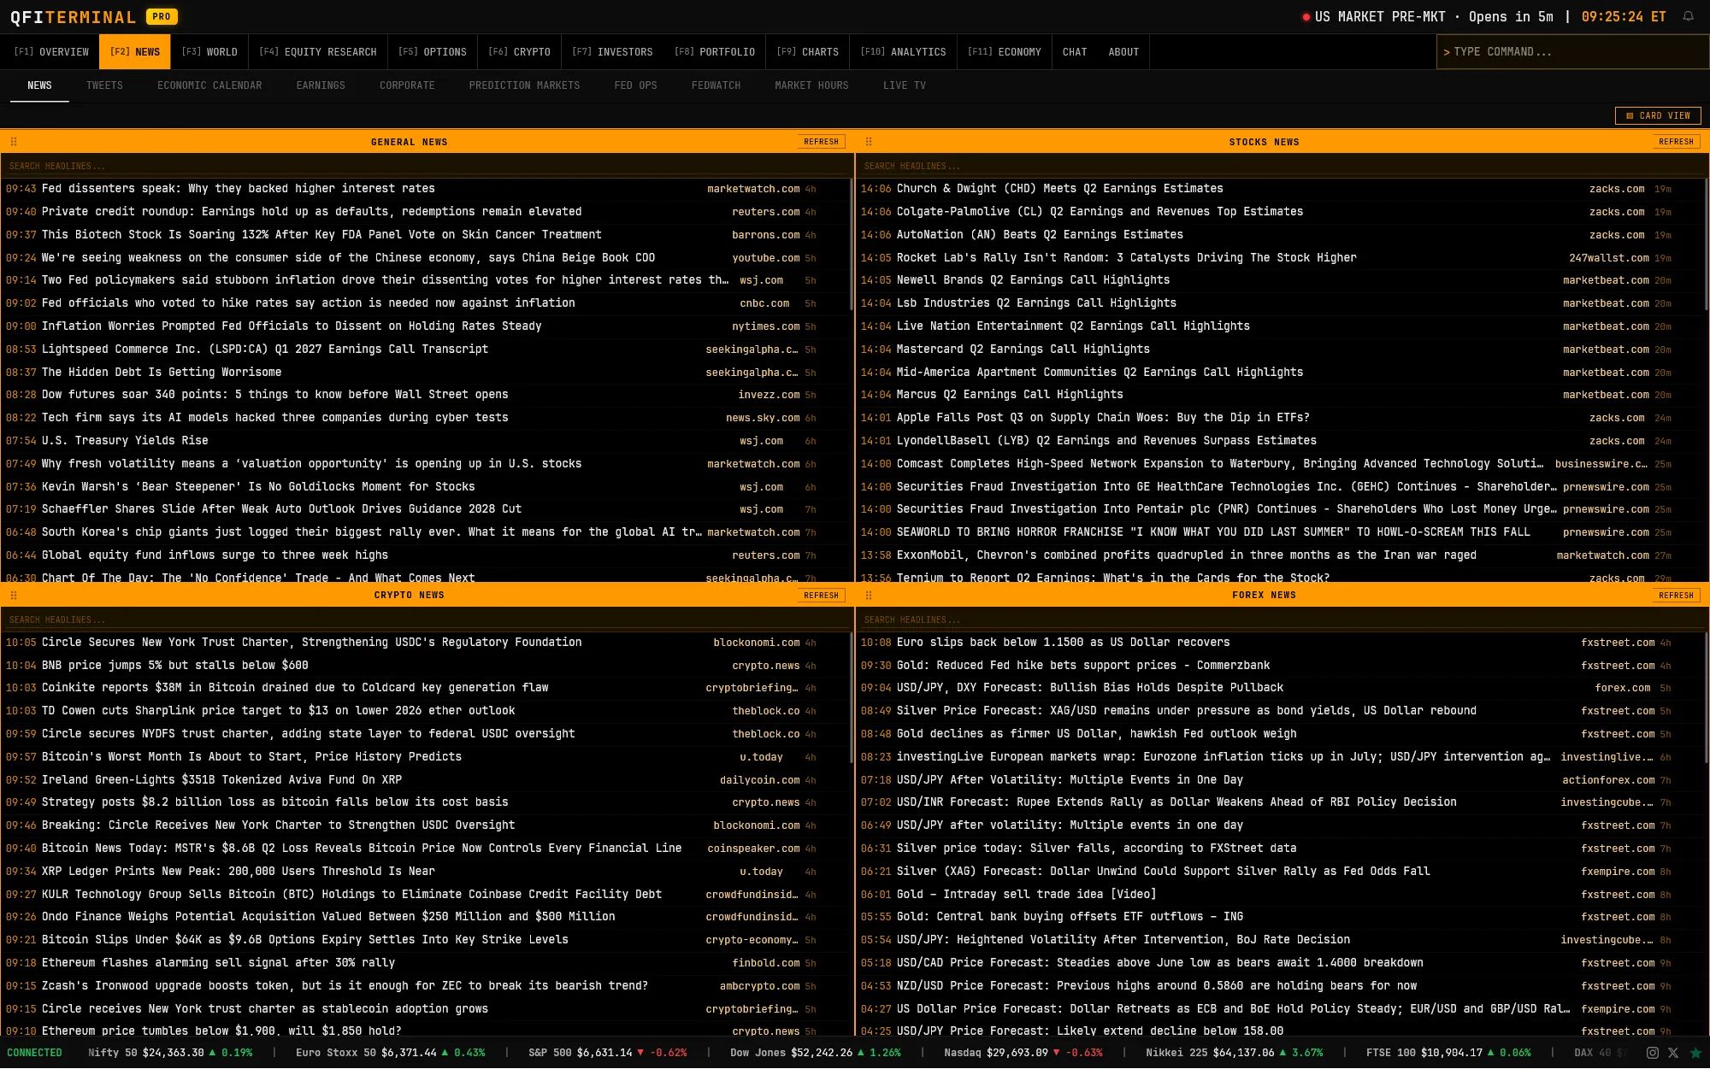
Task: Open the About tab
Action: click(1123, 52)
